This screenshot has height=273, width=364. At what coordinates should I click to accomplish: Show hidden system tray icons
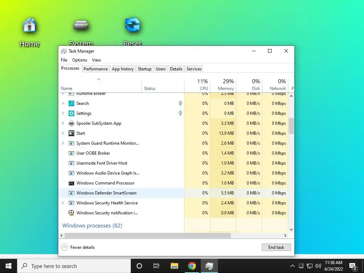[293, 266]
